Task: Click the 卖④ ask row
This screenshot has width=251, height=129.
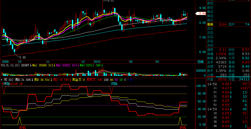Action: coord(228,7)
